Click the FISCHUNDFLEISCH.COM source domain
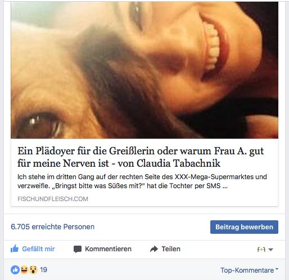 (x=53, y=199)
